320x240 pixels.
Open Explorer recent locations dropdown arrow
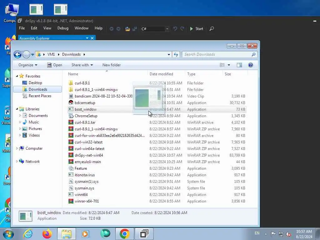coord(32,54)
